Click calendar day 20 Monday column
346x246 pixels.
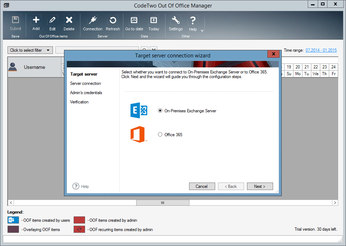pos(298,70)
